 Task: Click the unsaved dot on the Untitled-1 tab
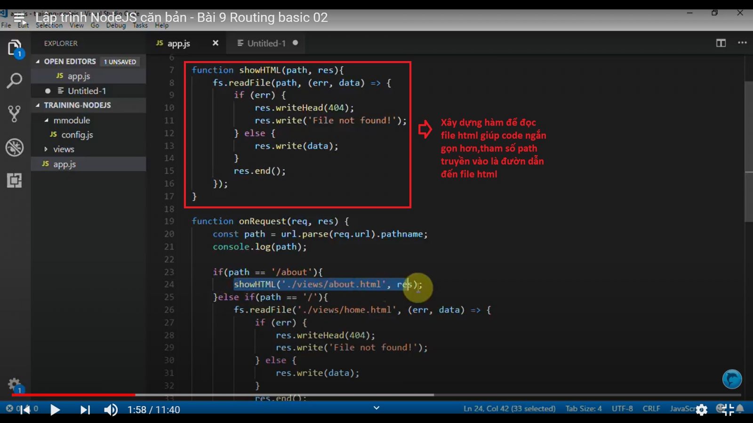click(295, 43)
